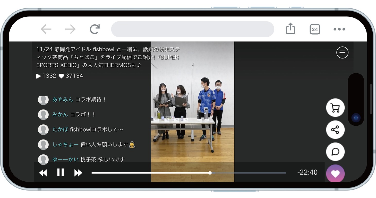The image size is (376, 198).
Task: Fast forward with double-right arrows
Action: click(x=78, y=173)
